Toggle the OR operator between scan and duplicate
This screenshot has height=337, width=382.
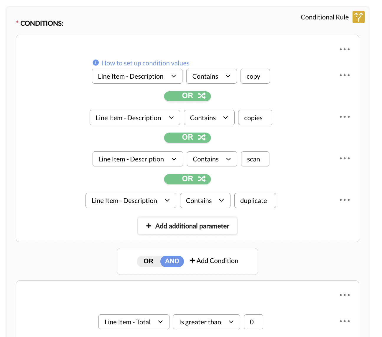pyautogui.click(x=187, y=179)
